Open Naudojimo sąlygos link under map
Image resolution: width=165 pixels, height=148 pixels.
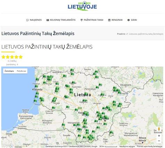127,147
